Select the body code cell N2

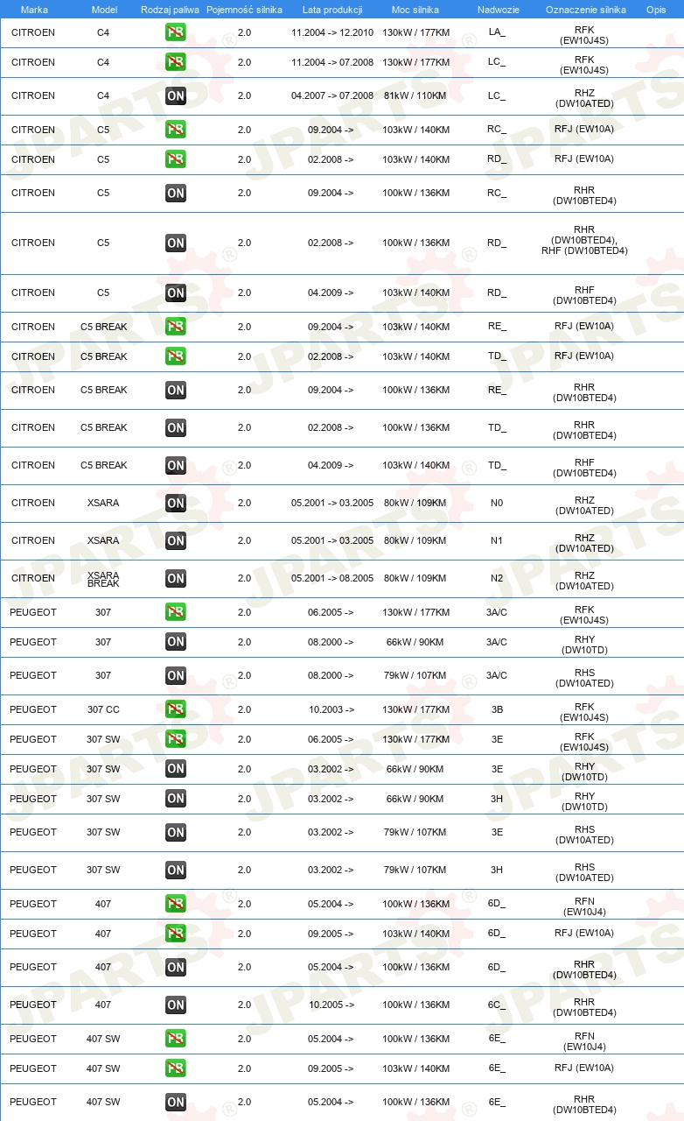(x=497, y=578)
